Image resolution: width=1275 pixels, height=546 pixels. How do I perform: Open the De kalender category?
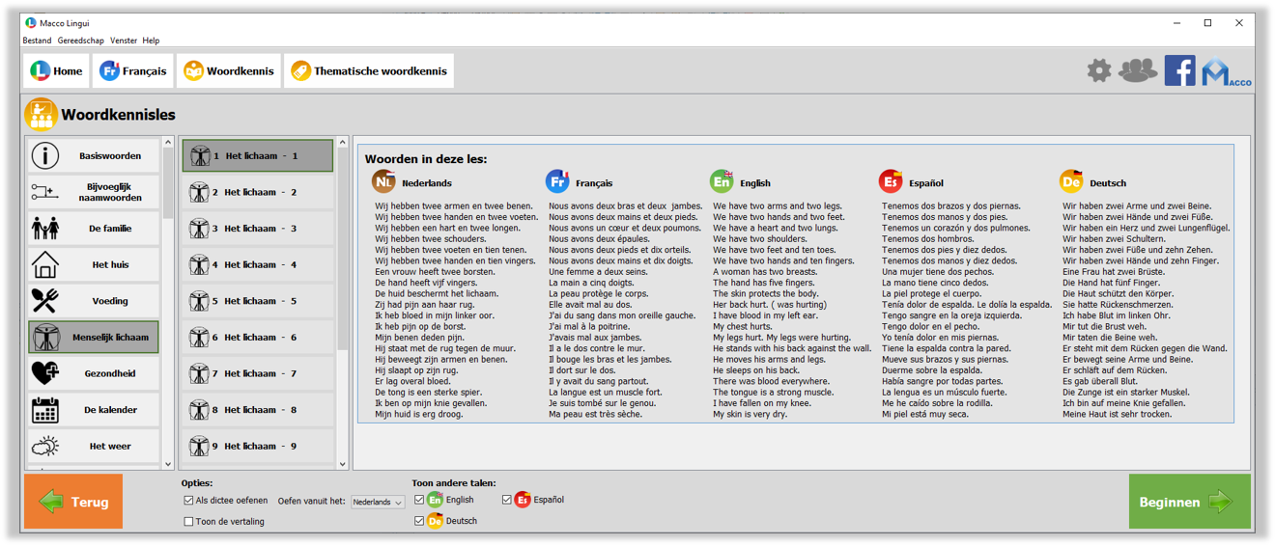tap(93, 410)
